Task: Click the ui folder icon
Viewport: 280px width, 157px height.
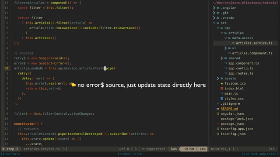Action: pyautogui.click(x=229, y=48)
